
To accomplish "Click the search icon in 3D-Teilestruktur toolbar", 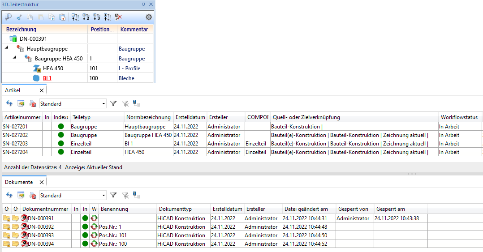I will coord(8,17).
